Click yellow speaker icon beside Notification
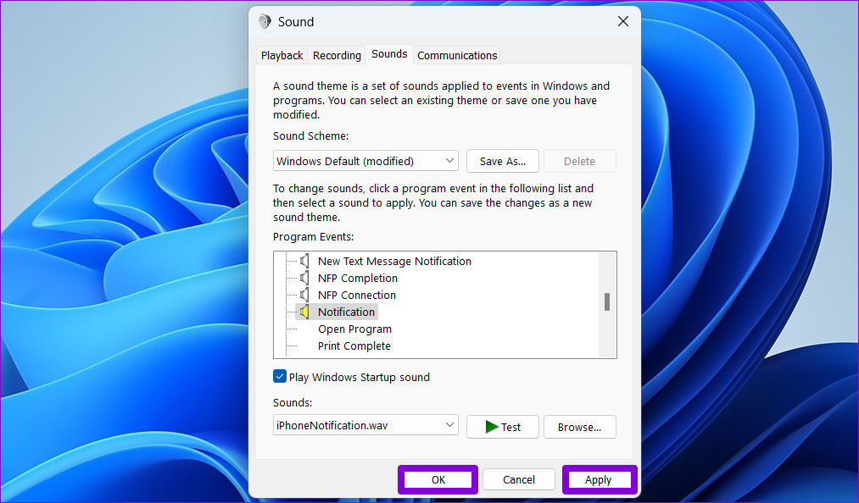This screenshot has height=503, width=859. click(x=304, y=312)
